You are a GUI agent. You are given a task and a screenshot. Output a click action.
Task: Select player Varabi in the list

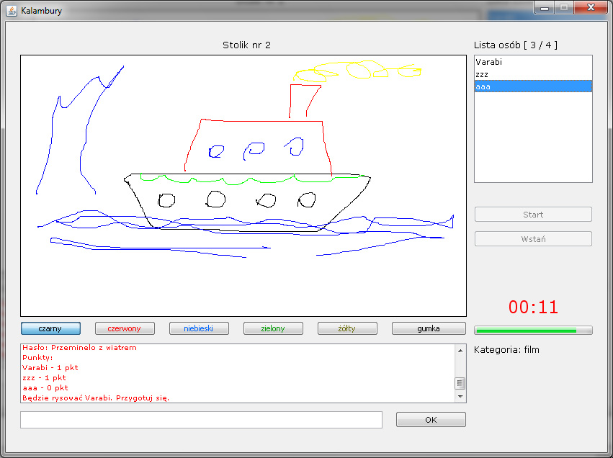(x=532, y=62)
